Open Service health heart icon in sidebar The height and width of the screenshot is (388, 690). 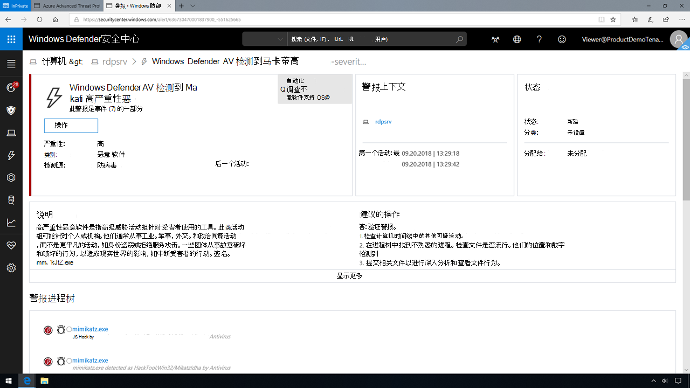(x=11, y=245)
